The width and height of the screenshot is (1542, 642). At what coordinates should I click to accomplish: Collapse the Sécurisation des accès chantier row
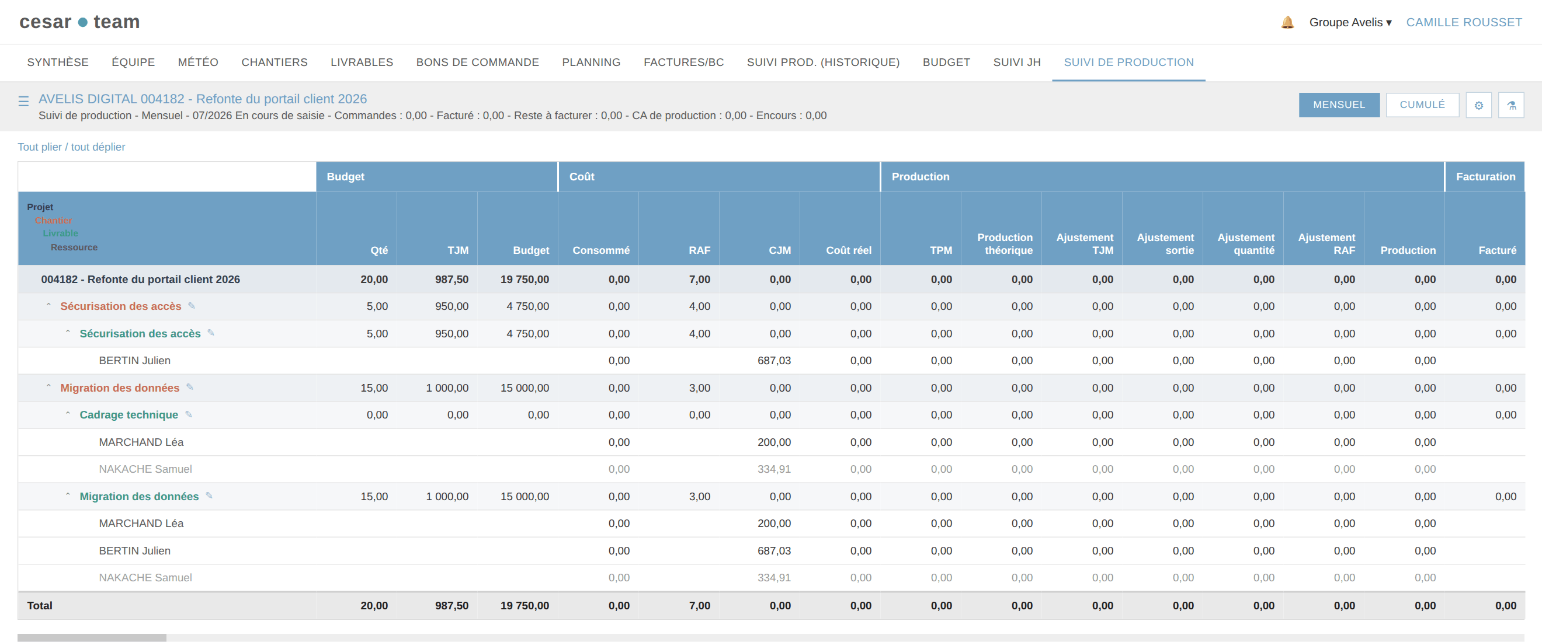pos(48,306)
